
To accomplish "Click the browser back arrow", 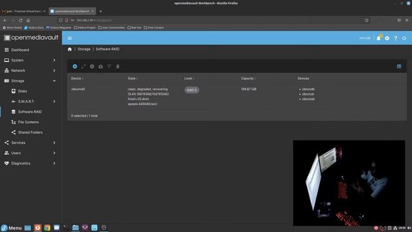I will [x=5, y=20].
